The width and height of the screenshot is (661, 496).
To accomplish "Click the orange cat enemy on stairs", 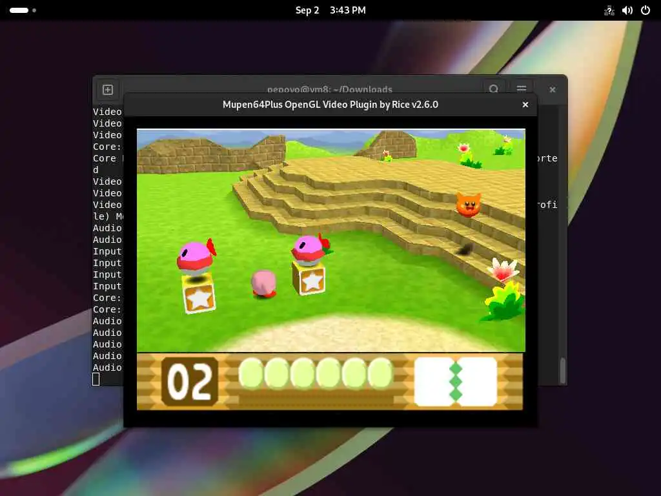I will [469, 205].
